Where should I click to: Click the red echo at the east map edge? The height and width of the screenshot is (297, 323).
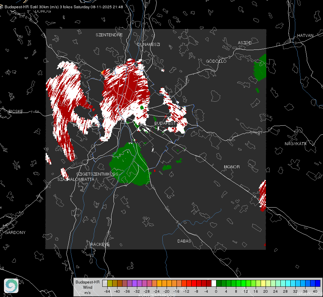tap(263, 195)
